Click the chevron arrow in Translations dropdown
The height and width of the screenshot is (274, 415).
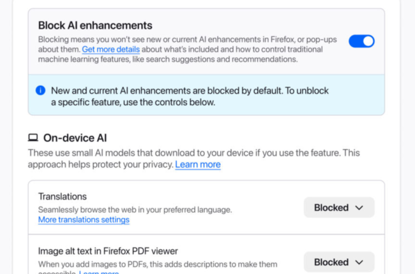[359, 208]
